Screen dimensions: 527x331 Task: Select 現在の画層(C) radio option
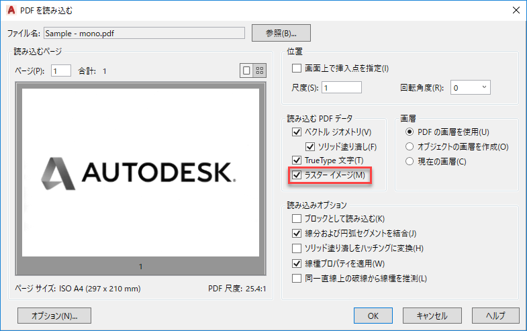410,161
